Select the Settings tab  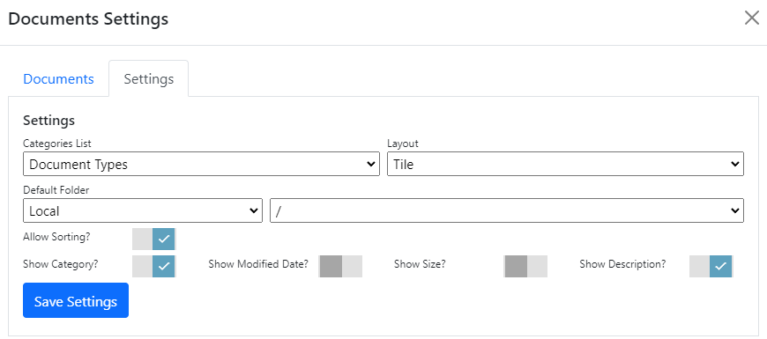coord(149,79)
